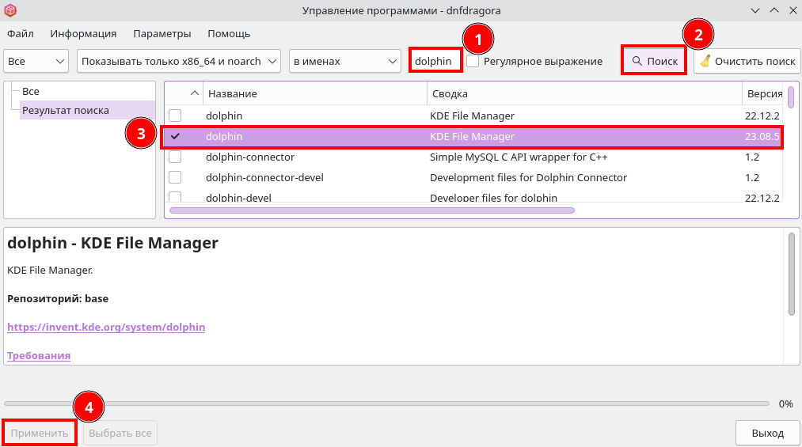
Task: Open the в именах search scope dropdown
Action: pyautogui.click(x=345, y=61)
